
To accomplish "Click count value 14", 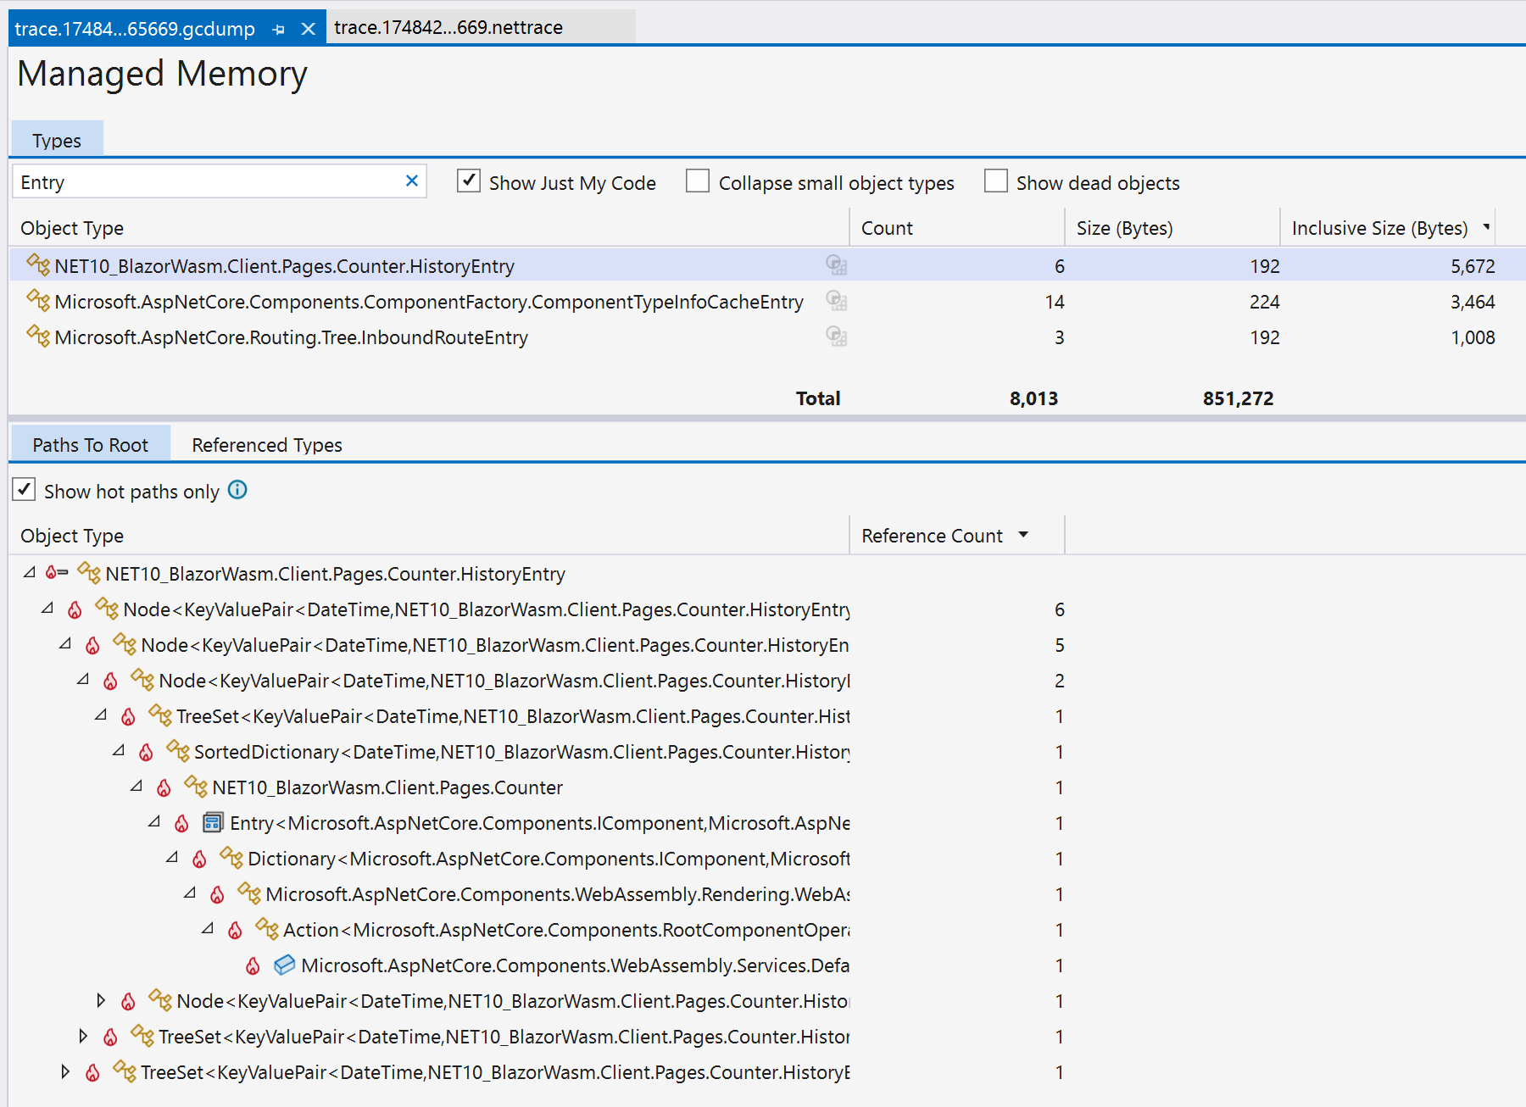I will [x=1055, y=302].
